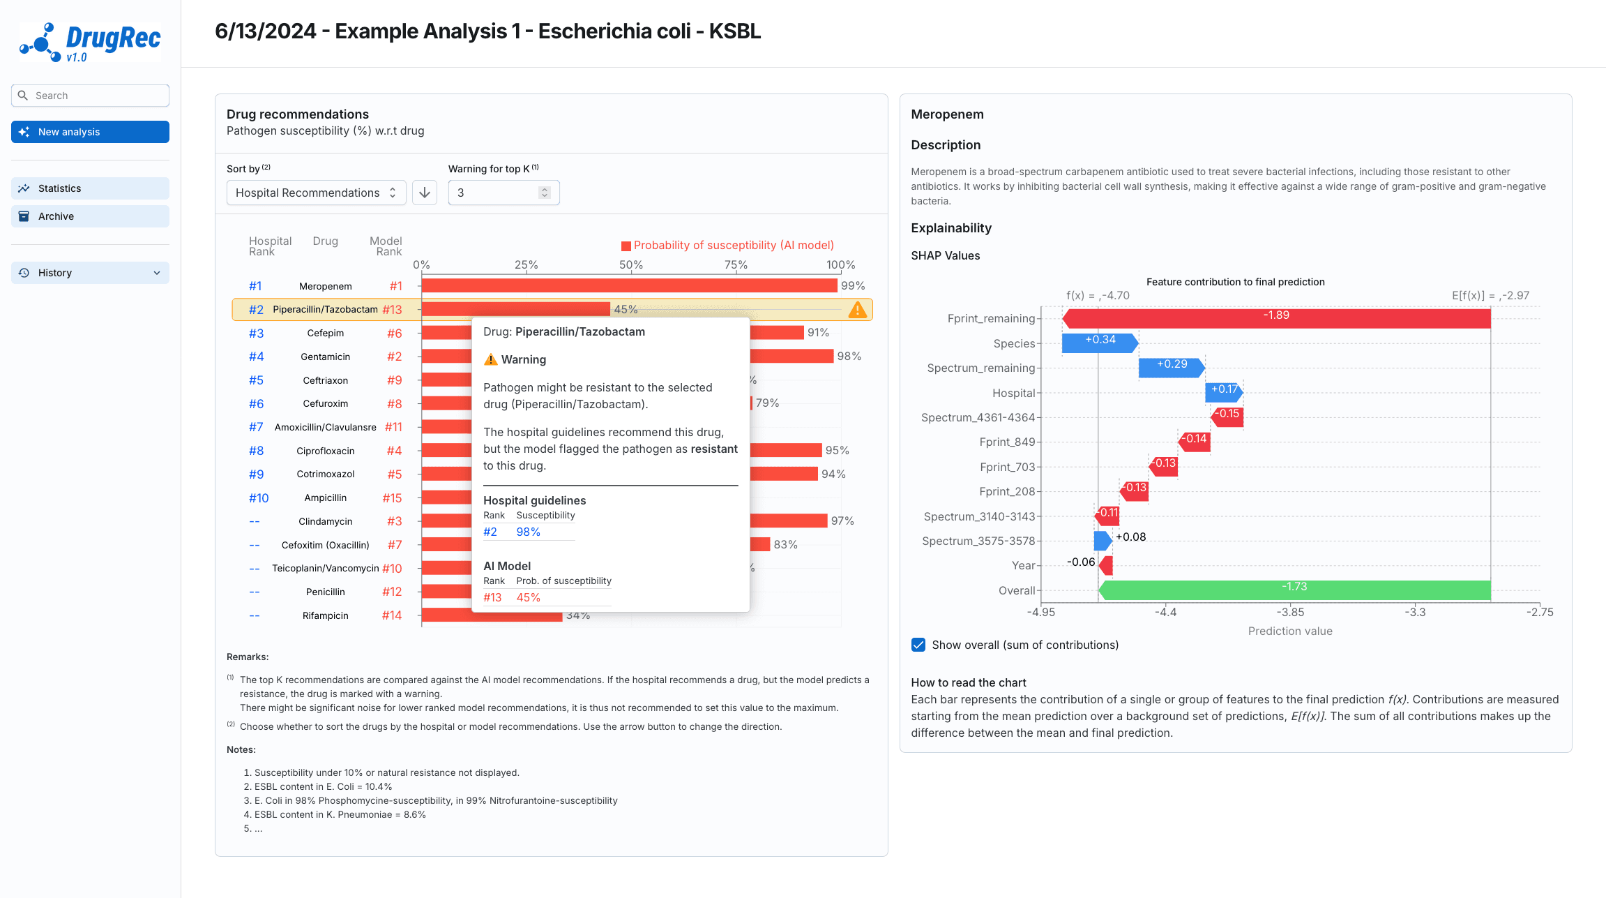
Task: Uncheck Show overall sum of contributions
Action: click(918, 645)
